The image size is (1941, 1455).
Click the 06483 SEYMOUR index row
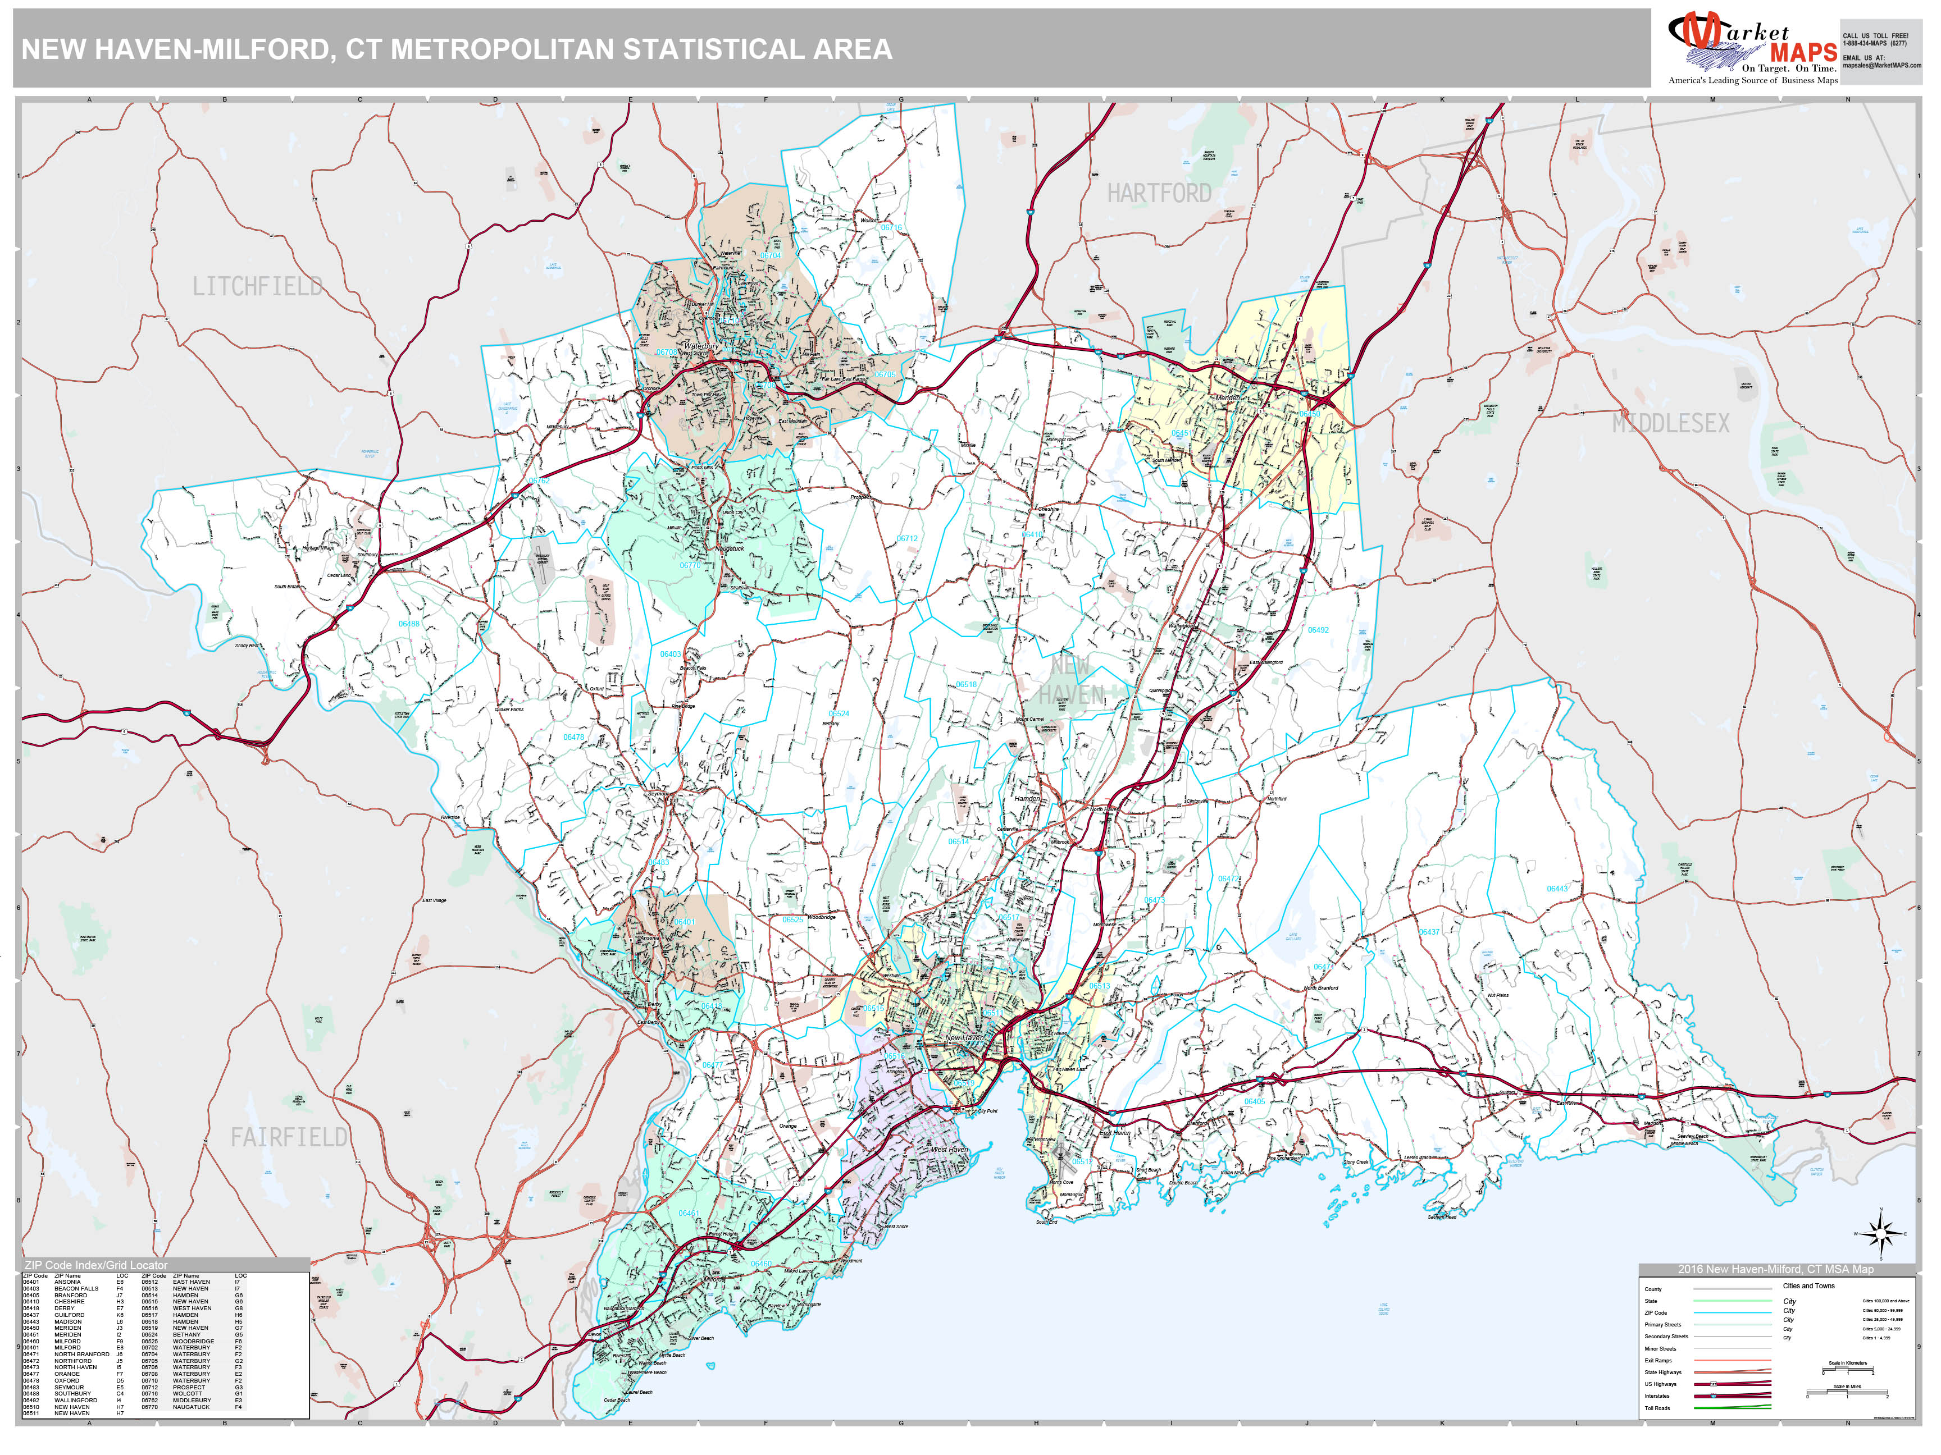(74, 1388)
